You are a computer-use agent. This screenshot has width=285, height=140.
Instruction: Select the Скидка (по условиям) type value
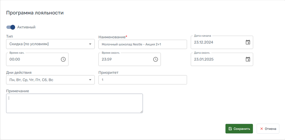[x=29, y=44]
